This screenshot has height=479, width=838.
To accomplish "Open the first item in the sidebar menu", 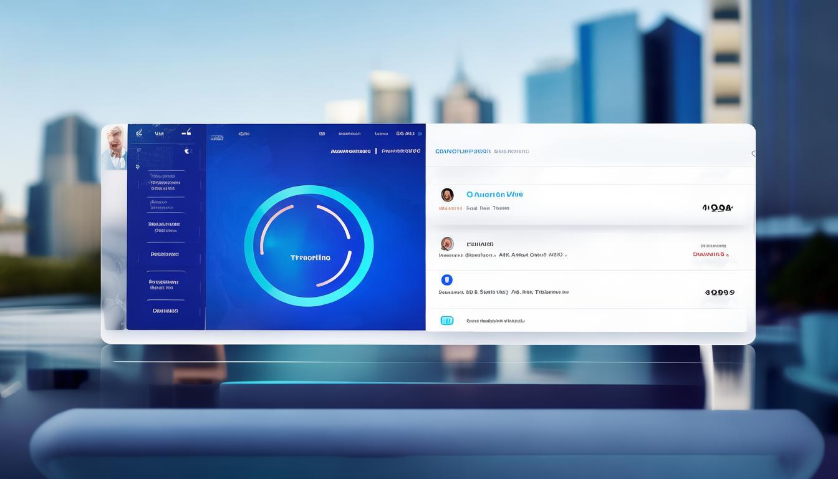I will pyautogui.click(x=165, y=183).
